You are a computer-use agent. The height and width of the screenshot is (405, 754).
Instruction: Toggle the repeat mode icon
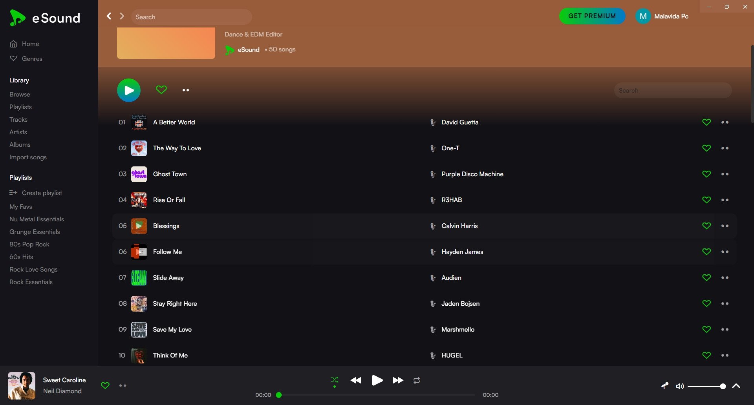click(x=417, y=380)
